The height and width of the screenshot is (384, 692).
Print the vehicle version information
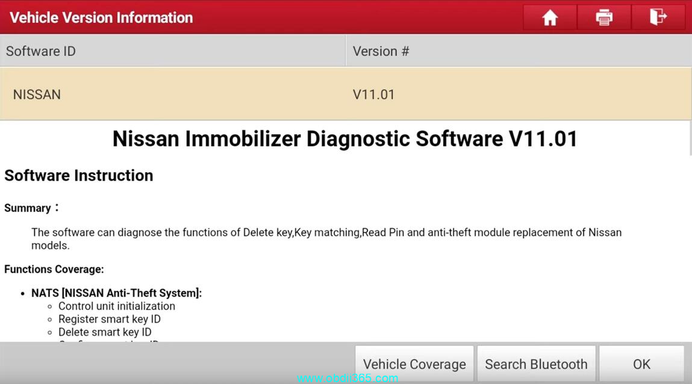pyautogui.click(x=603, y=17)
